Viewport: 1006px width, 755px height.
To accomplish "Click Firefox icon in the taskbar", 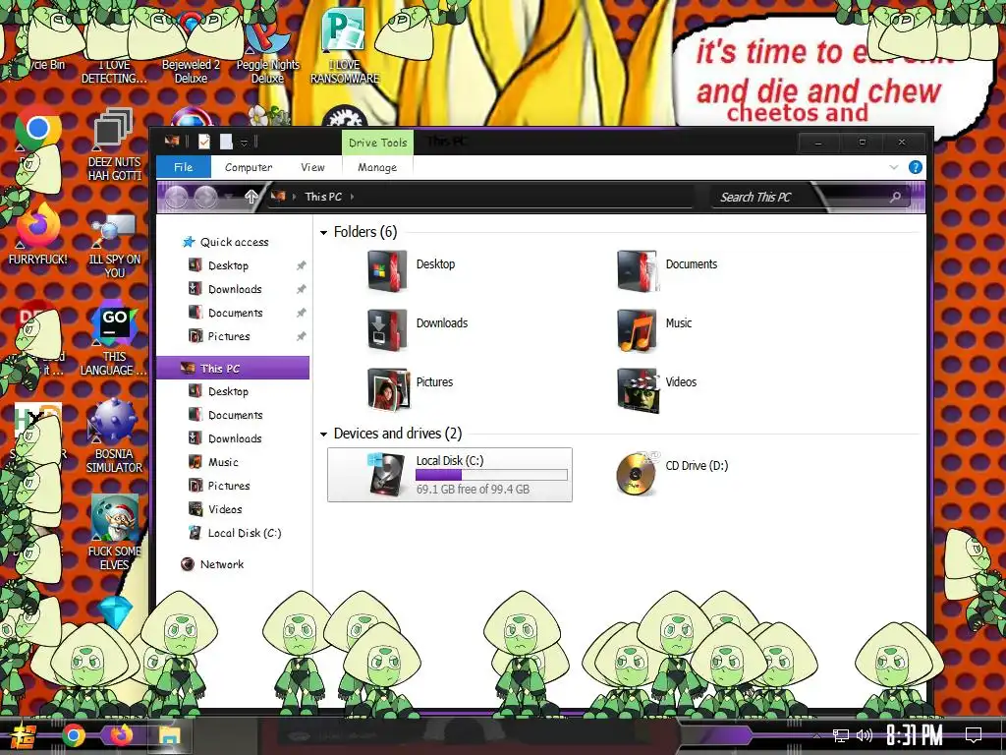I will point(121,734).
